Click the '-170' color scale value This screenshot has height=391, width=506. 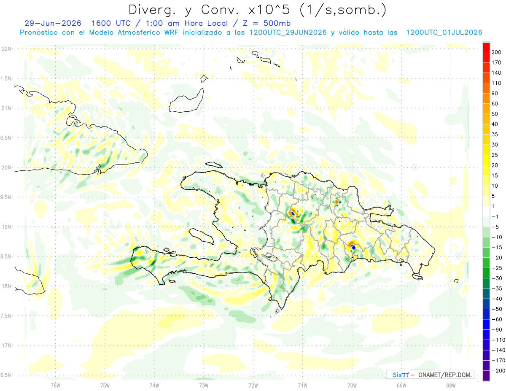(499, 361)
